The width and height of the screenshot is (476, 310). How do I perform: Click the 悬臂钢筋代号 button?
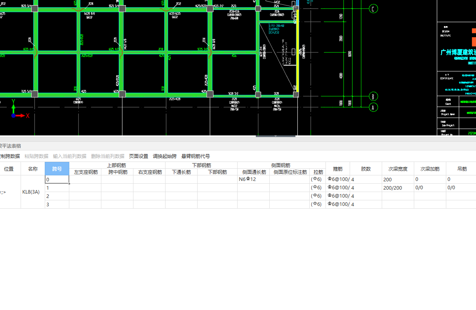[196, 156]
